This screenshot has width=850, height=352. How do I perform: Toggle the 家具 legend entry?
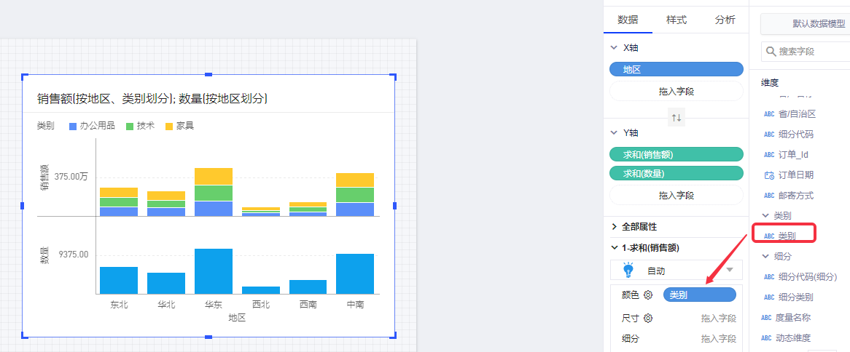[179, 126]
